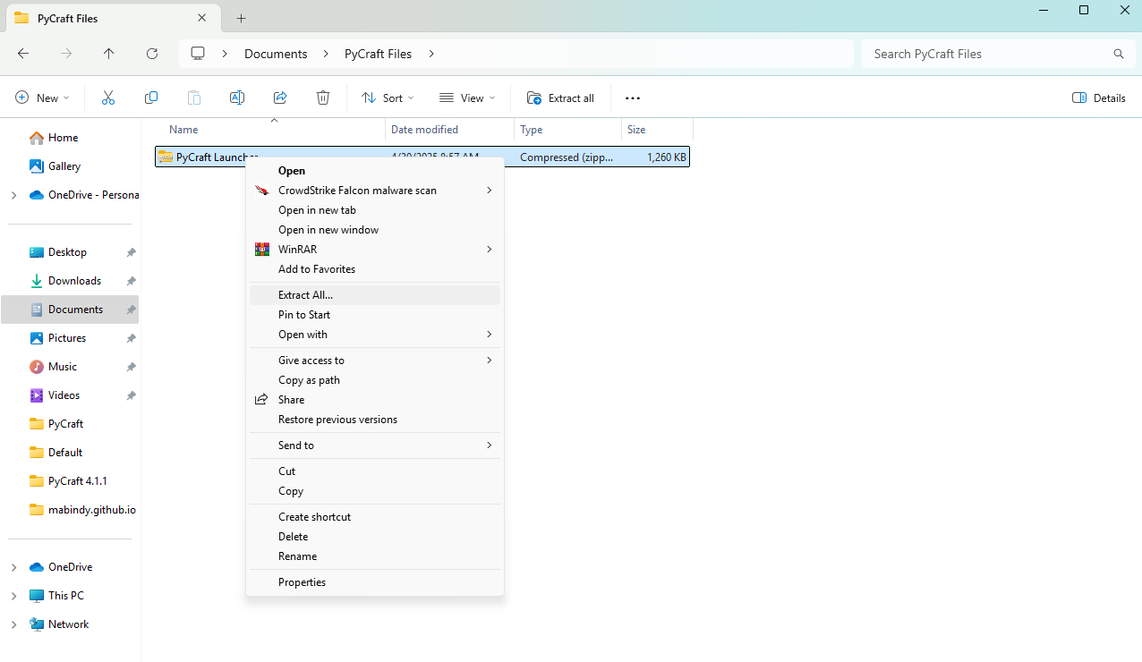Viewport: 1142px width, 662px height.
Task: Open a new tab with plus button
Action: tap(242, 18)
